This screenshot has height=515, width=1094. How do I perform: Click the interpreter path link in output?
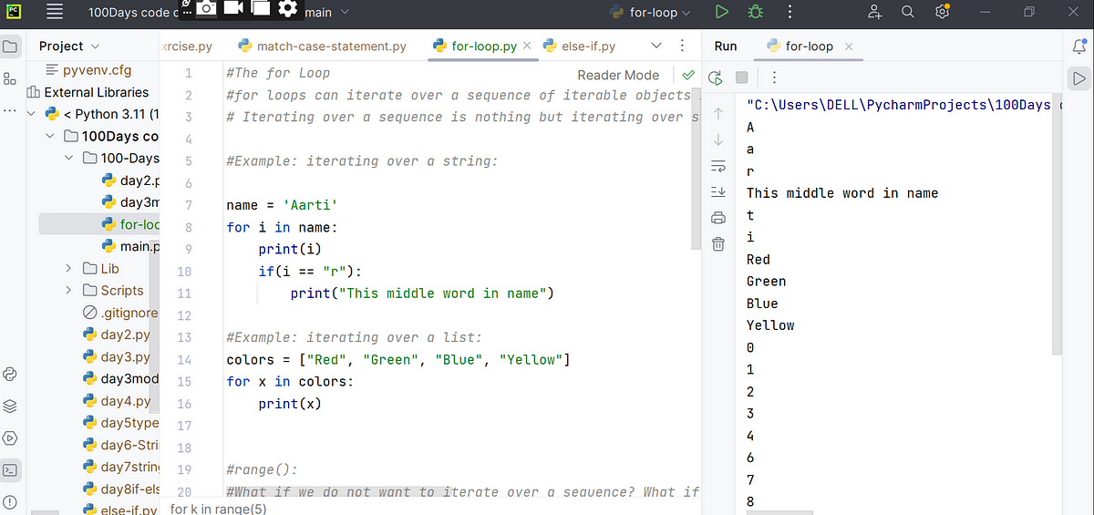click(898, 105)
